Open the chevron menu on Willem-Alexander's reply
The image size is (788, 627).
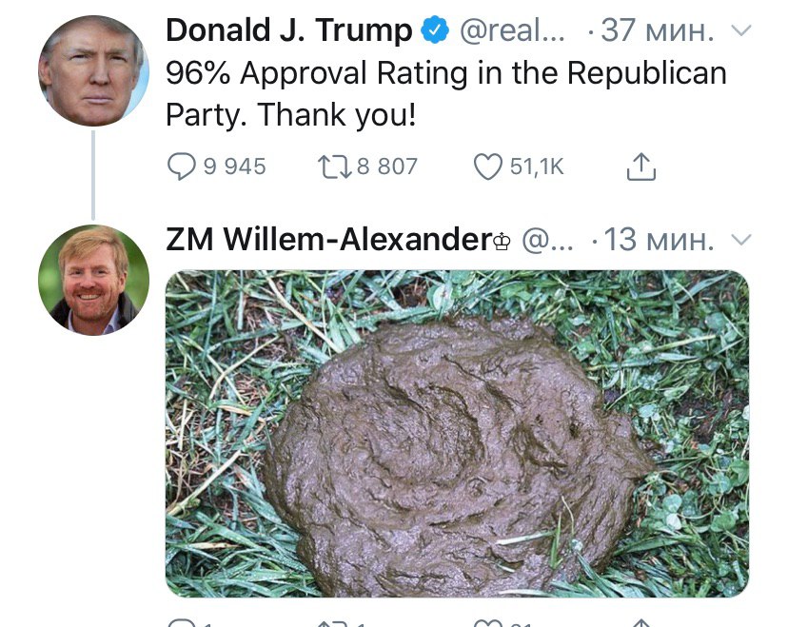pos(739,240)
